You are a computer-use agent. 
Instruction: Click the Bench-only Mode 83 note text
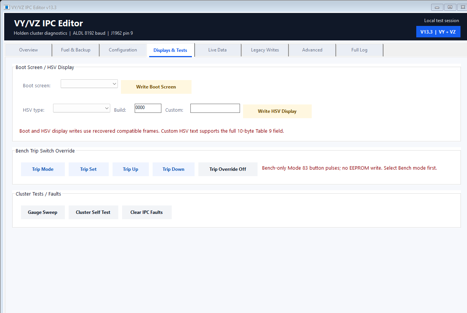click(349, 168)
